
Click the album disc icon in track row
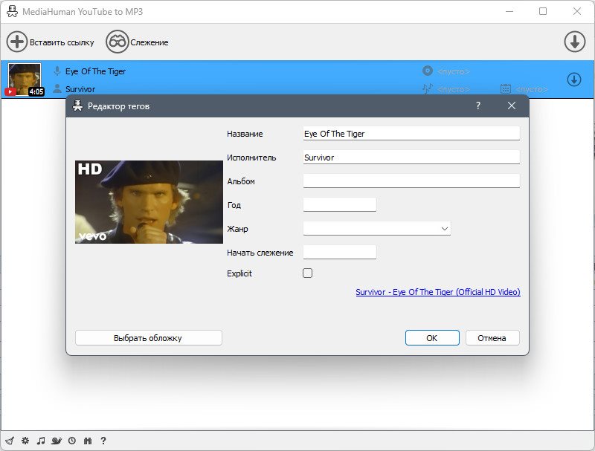[428, 71]
